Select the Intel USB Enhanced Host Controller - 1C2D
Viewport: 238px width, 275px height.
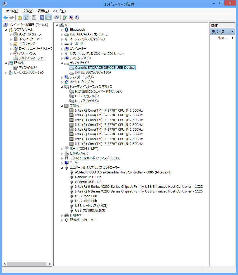139,187
